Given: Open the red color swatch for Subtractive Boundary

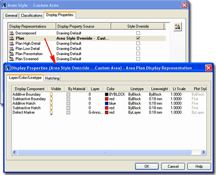Looking at the screenshot, I should click(x=107, y=99).
